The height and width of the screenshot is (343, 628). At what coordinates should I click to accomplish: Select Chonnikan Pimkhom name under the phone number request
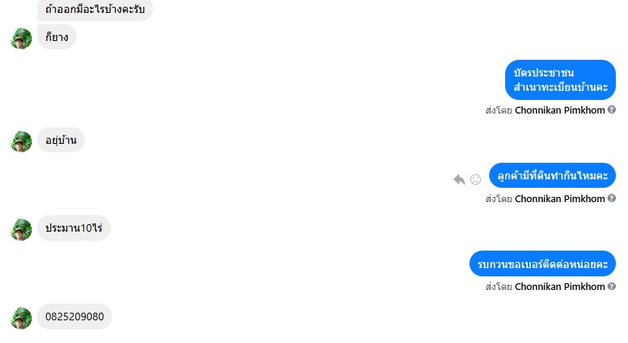560,287
